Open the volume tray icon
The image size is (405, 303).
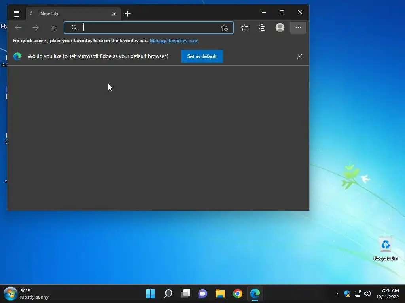pos(367,294)
